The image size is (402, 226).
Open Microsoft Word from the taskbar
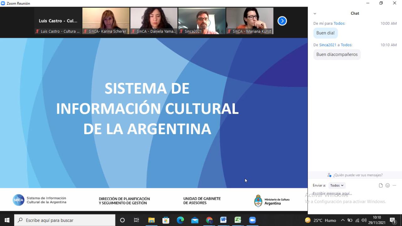223,220
